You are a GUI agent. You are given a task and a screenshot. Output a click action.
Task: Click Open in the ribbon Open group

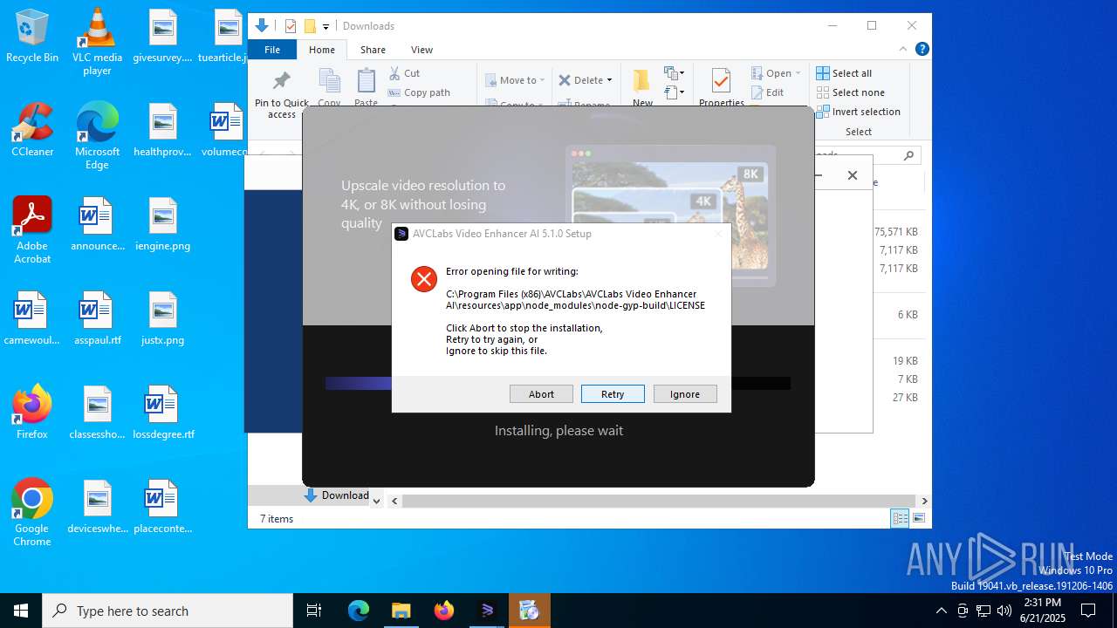(772, 73)
